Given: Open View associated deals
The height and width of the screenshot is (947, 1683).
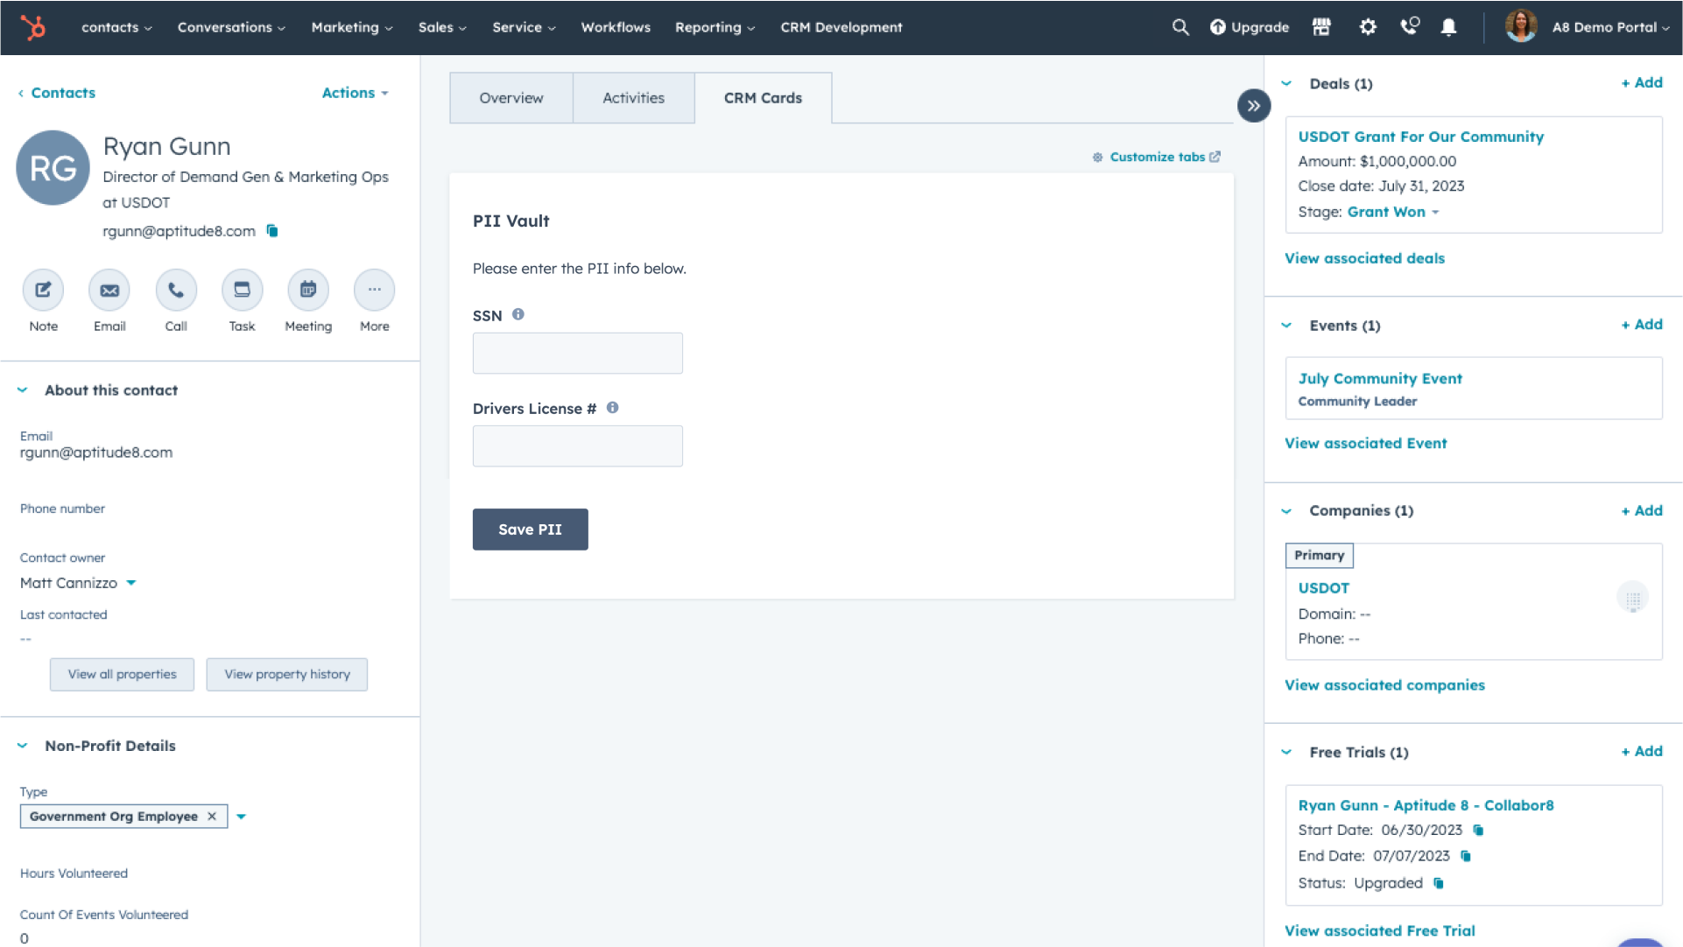Looking at the screenshot, I should coord(1364,258).
